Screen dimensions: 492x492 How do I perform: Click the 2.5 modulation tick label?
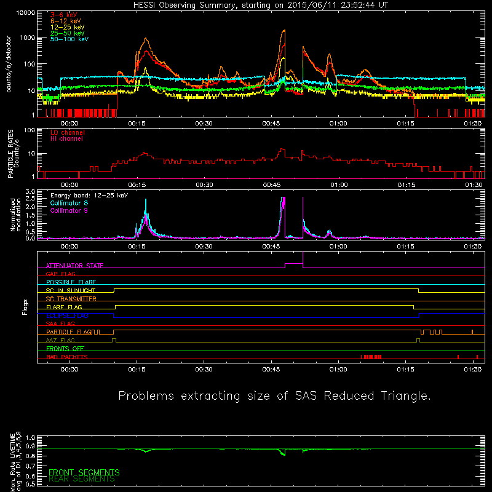(x=30, y=199)
